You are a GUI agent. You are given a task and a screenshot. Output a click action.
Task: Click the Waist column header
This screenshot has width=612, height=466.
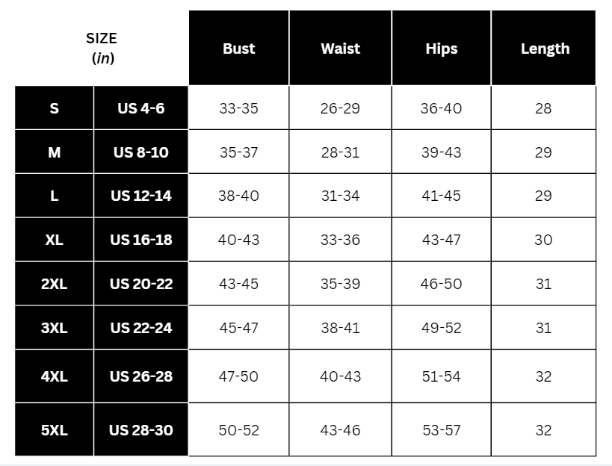[x=340, y=48]
